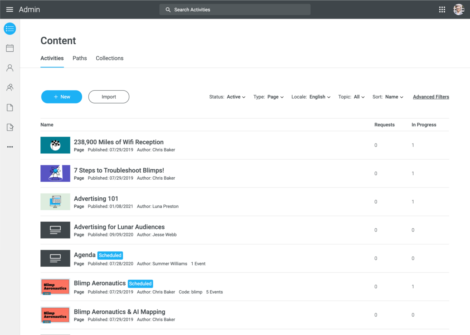Viewport: 470px width, 335px height.
Task: Open the single-person Users sidebar icon
Action: (9, 67)
